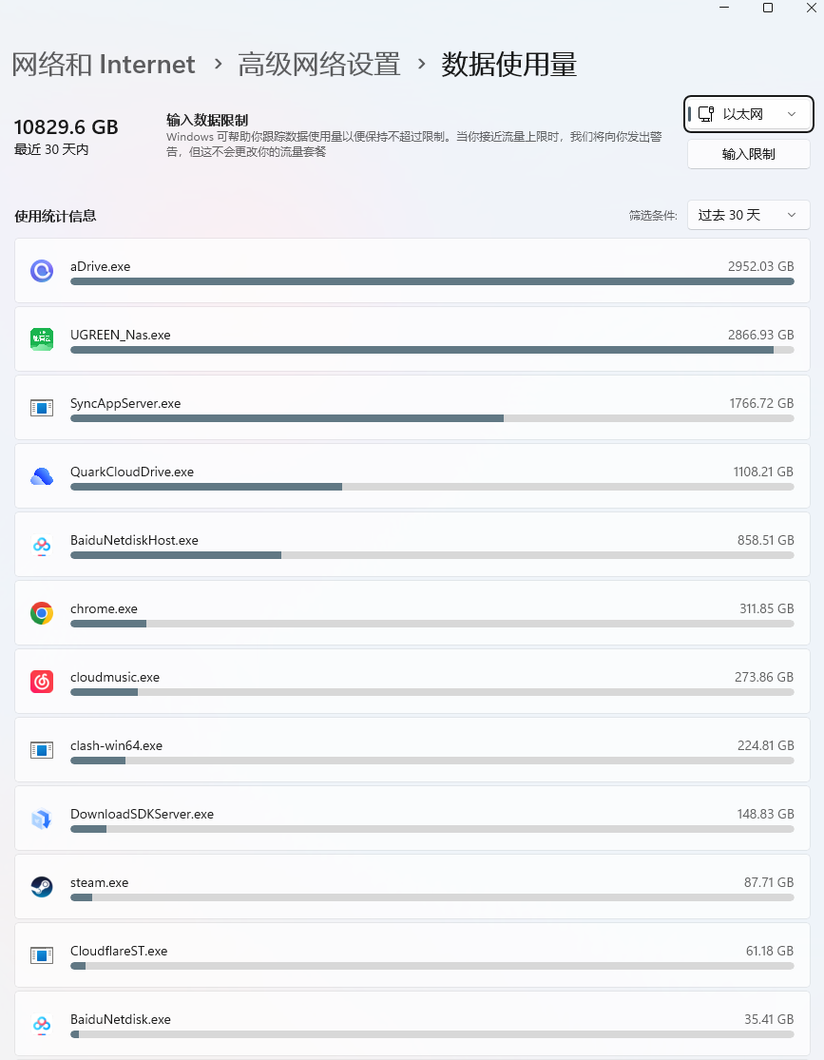Navigate to 高级网络设置 breadcrumb
This screenshot has height=1060, width=824.
tap(319, 65)
